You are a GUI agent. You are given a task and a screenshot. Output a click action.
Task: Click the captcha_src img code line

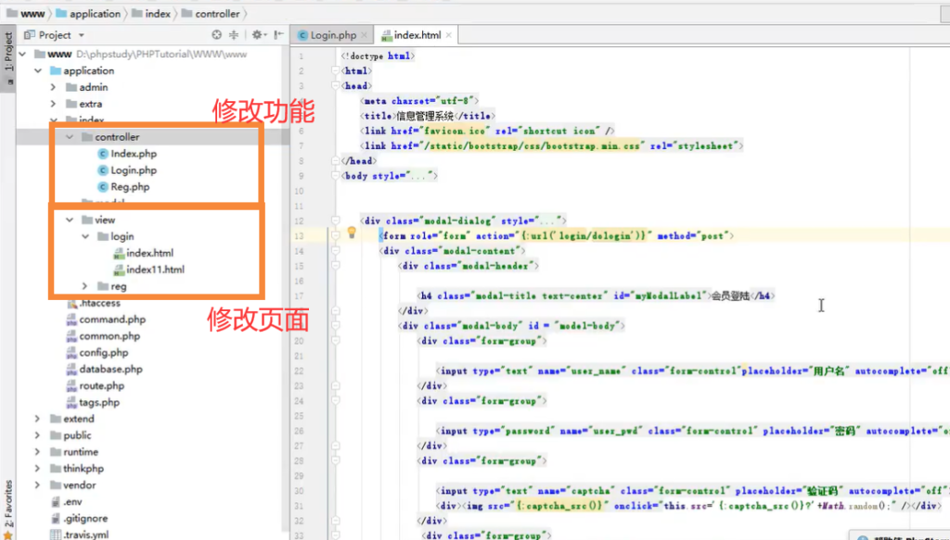point(689,506)
